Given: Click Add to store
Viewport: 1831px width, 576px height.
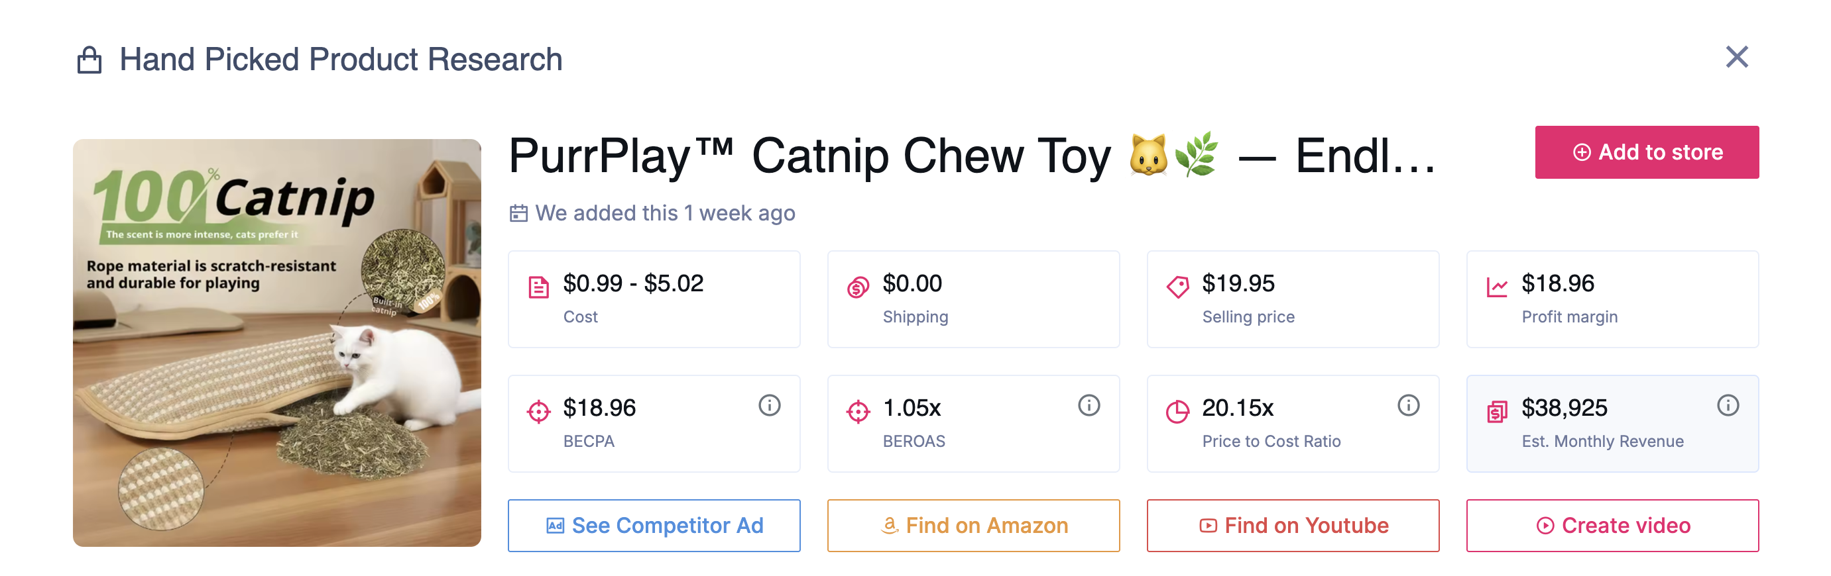Looking at the screenshot, I should (x=1647, y=151).
